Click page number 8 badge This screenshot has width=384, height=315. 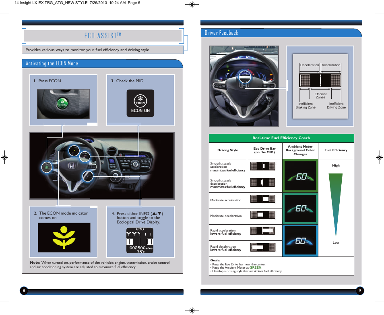click(24, 291)
